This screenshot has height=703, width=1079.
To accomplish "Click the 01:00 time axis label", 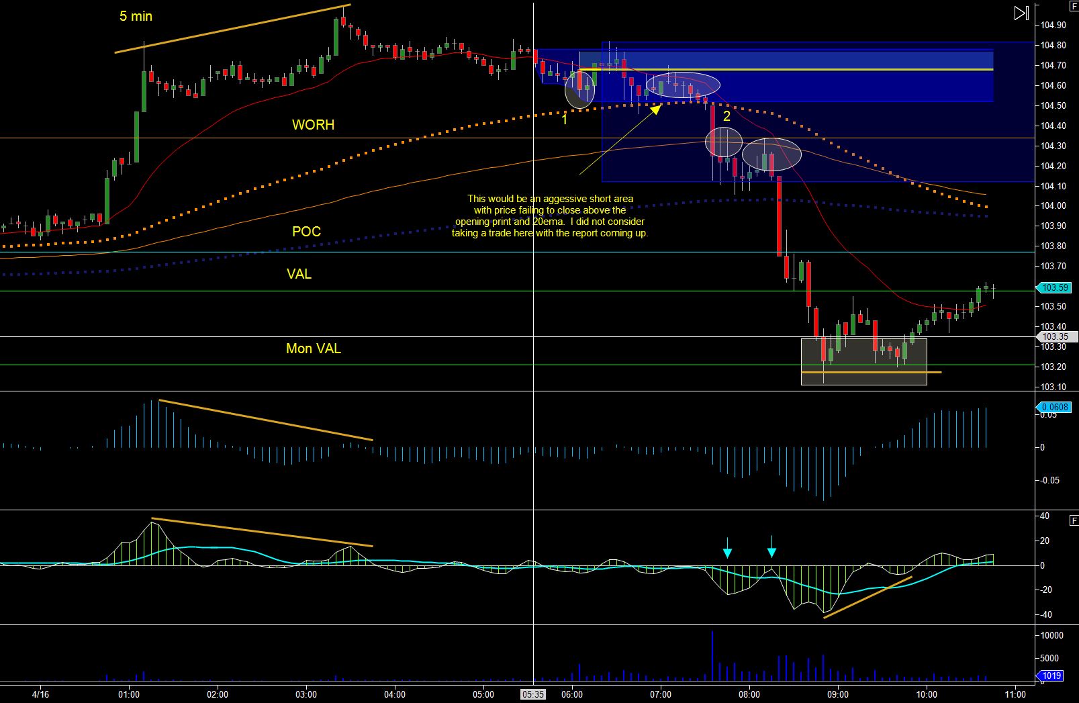I will tap(129, 694).
